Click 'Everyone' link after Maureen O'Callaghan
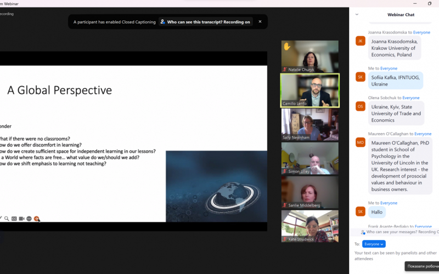The width and height of the screenshot is (439, 274). pos(423,134)
